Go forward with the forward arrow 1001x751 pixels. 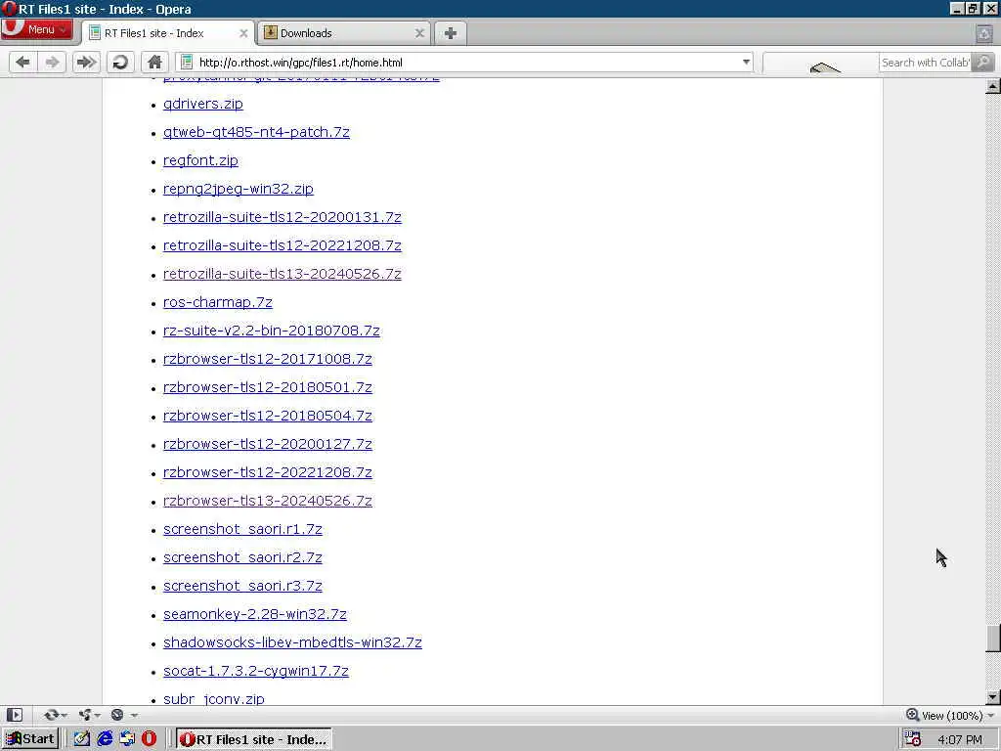click(x=53, y=62)
